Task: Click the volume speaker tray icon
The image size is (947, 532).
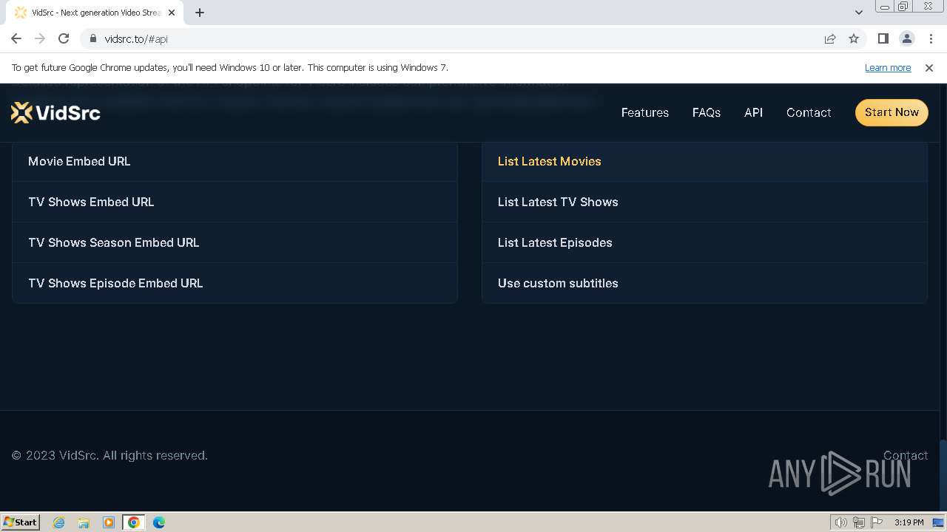Action: [840, 522]
